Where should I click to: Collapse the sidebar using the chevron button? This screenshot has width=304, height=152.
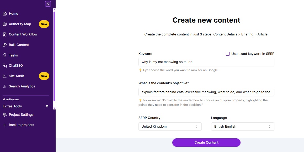[48, 4]
